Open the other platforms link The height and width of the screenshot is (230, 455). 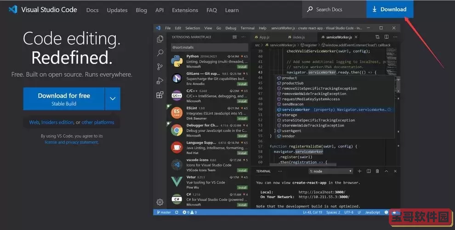coord(98,122)
